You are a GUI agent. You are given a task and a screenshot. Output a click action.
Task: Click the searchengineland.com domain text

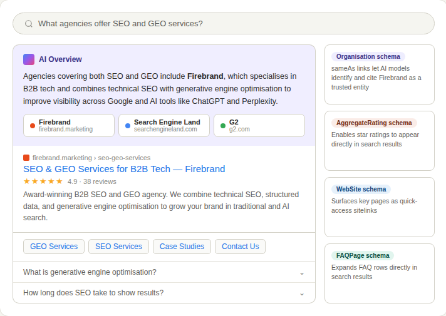point(165,130)
